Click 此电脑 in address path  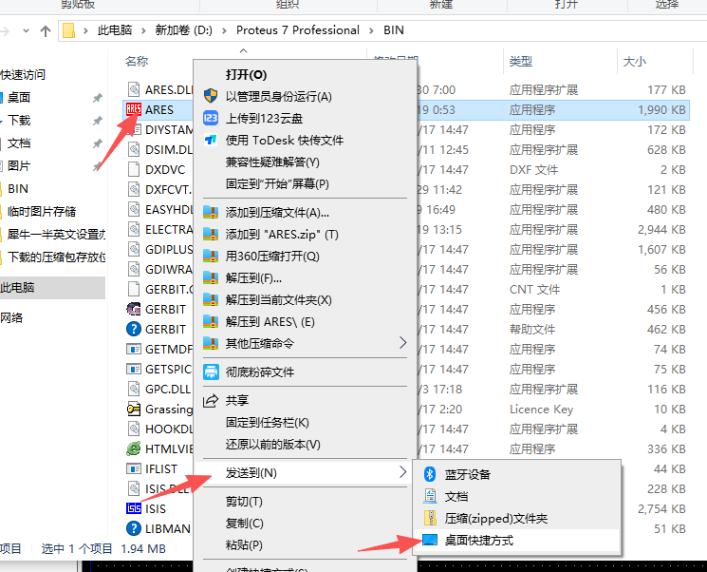click(115, 30)
